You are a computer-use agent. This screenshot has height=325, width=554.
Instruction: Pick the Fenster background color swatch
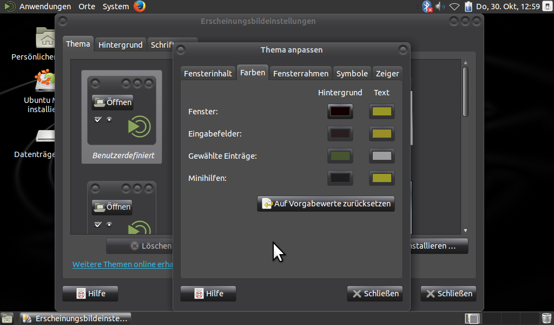pos(340,112)
